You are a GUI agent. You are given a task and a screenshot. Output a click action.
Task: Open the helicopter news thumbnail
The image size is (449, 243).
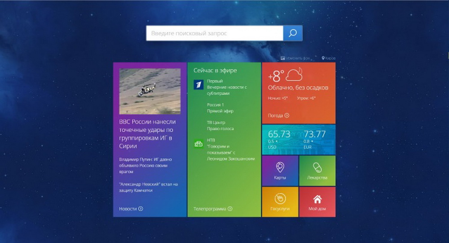[150, 91]
